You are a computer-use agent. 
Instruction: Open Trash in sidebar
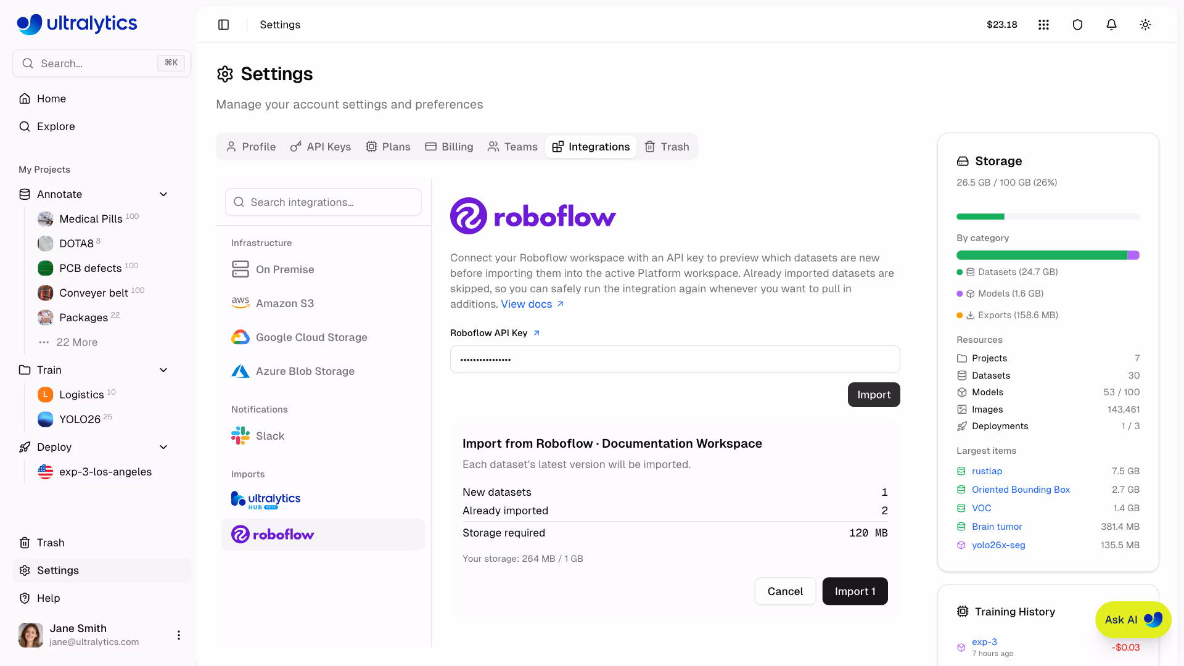coord(102,543)
